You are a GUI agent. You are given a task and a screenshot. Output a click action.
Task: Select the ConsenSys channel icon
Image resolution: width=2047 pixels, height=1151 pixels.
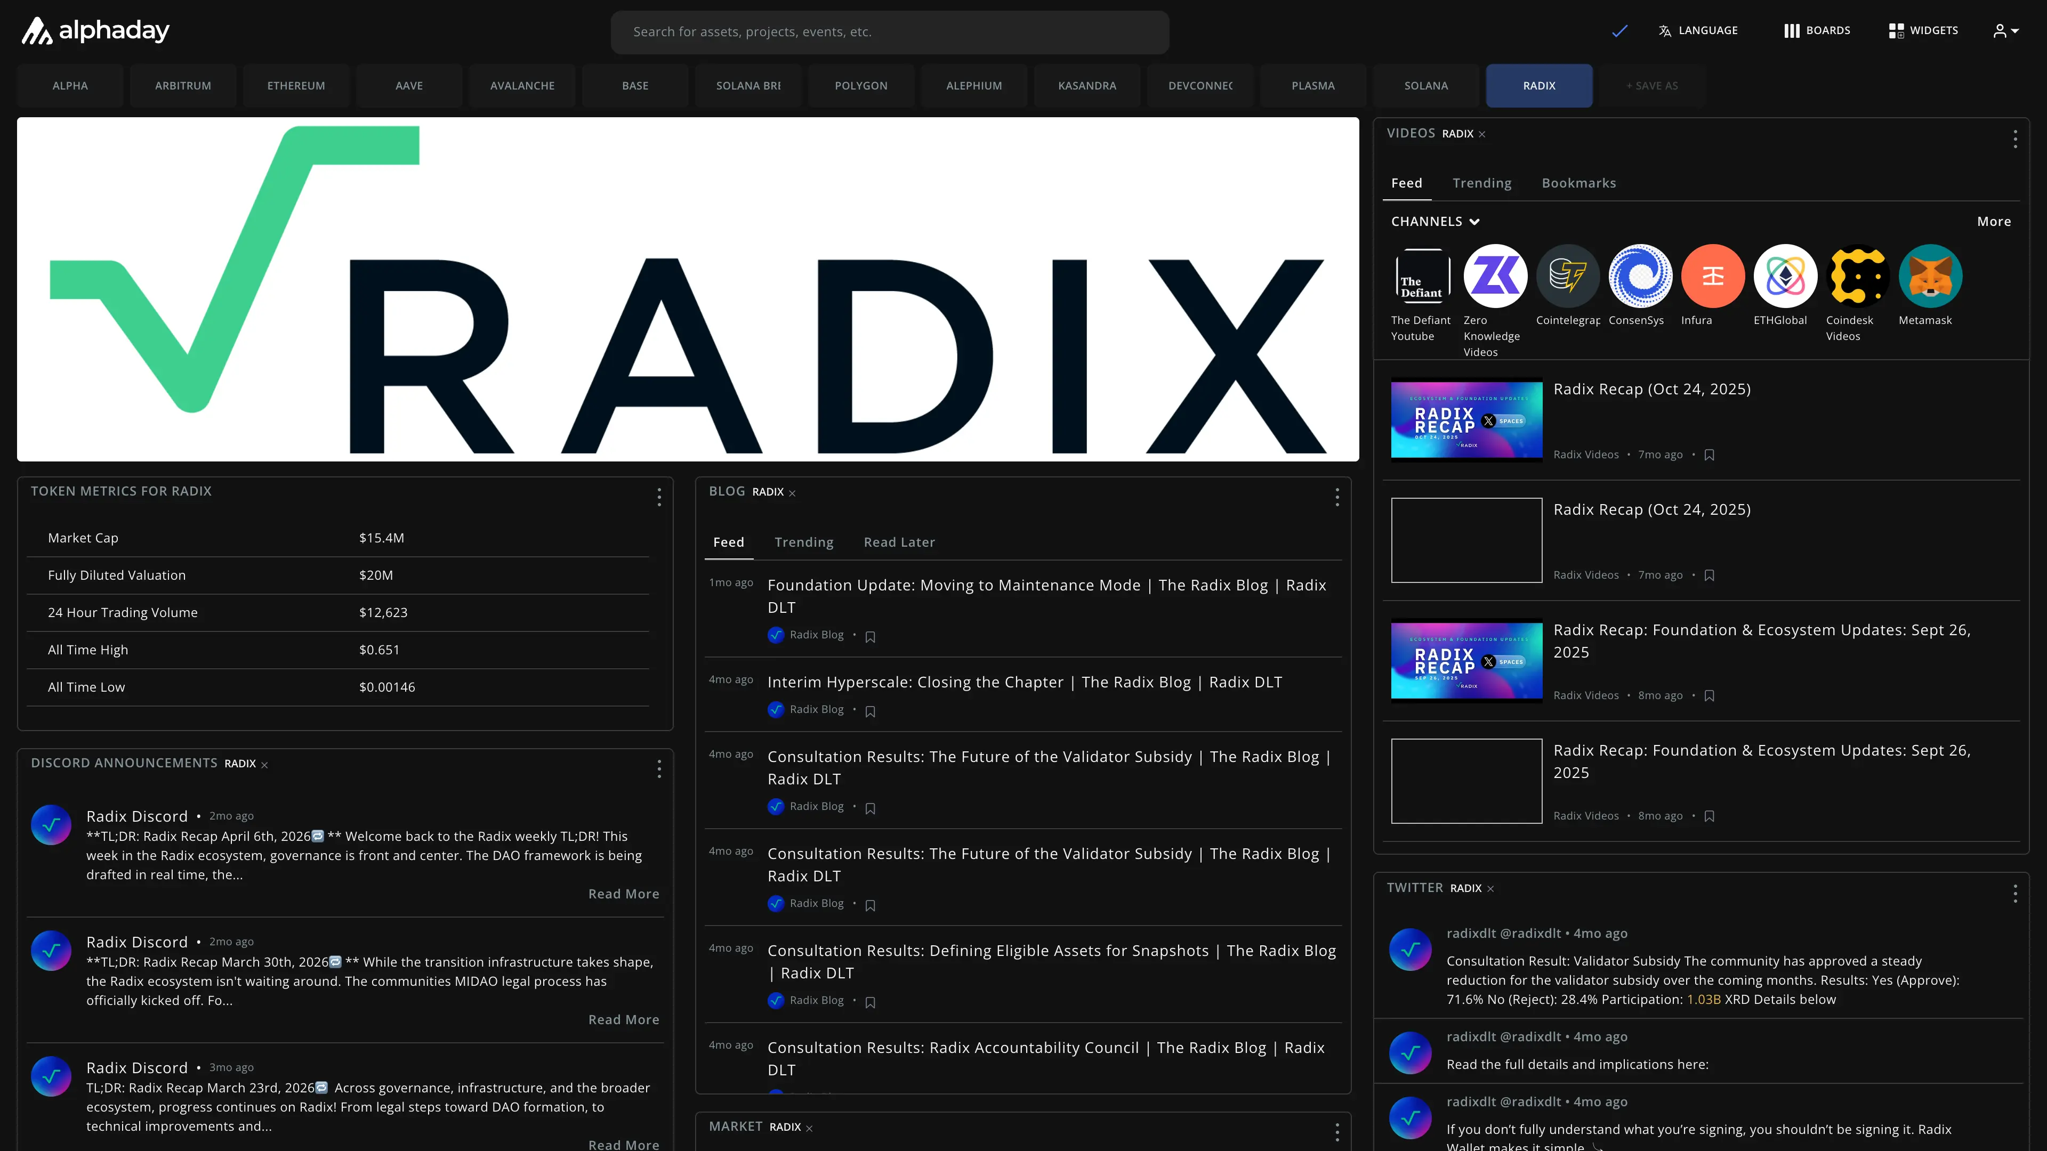pos(1640,275)
